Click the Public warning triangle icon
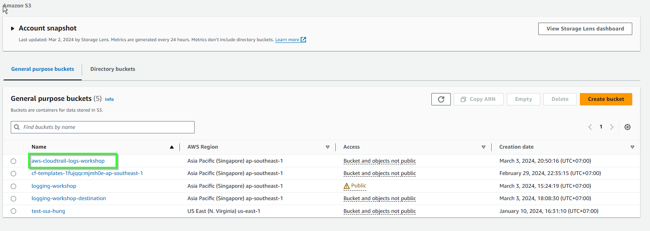The width and height of the screenshot is (650, 231). pyautogui.click(x=346, y=186)
